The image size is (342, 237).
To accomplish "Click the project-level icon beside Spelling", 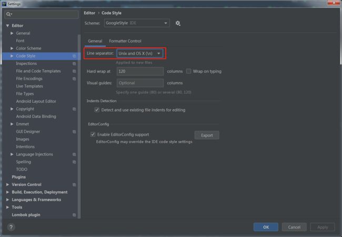I will [74, 162].
